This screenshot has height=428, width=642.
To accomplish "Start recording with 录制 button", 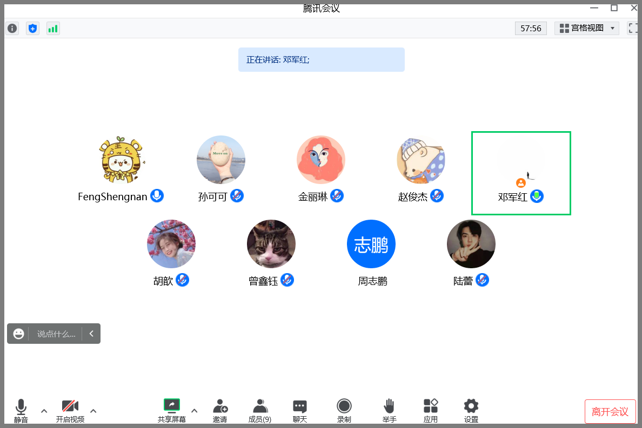I will click(x=344, y=410).
